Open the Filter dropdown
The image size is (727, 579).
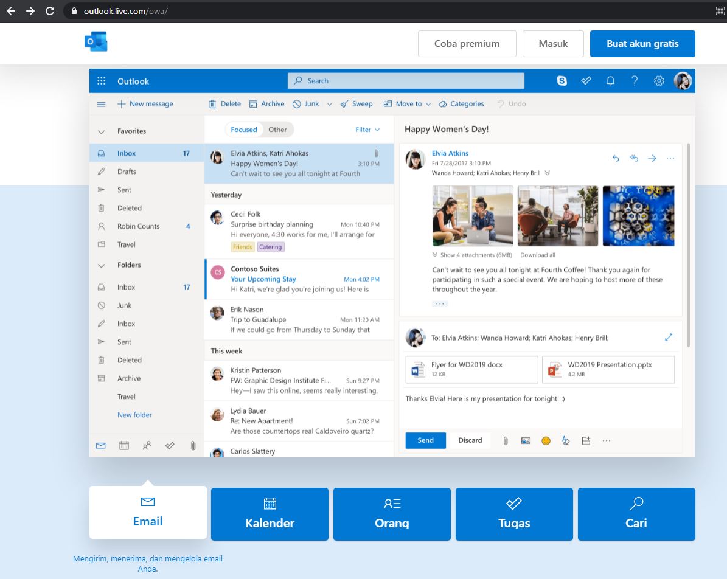pos(367,130)
